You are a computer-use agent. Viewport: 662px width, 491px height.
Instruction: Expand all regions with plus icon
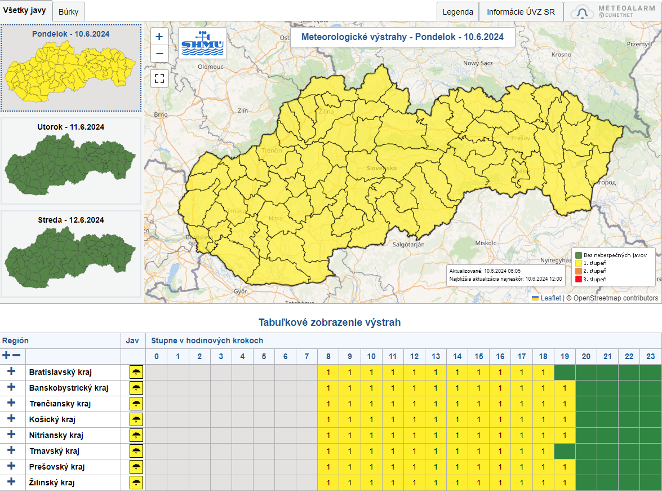tap(7, 356)
